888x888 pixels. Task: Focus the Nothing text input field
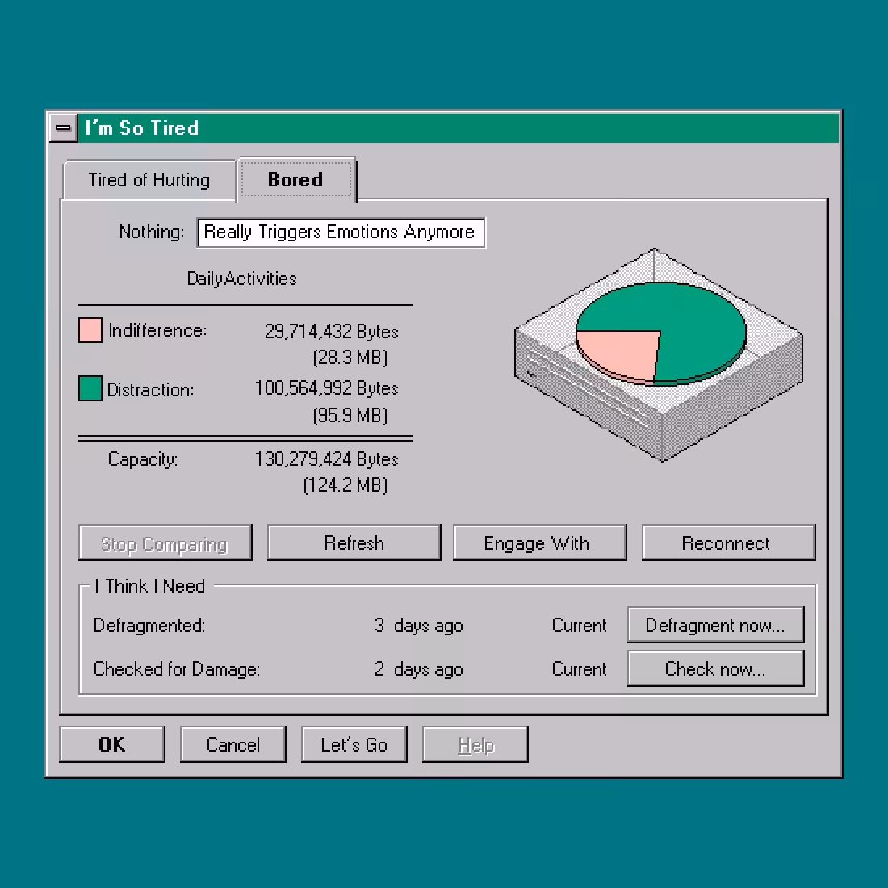[341, 232]
